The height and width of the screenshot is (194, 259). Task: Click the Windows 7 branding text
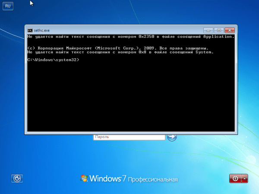click(x=107, y=178)
